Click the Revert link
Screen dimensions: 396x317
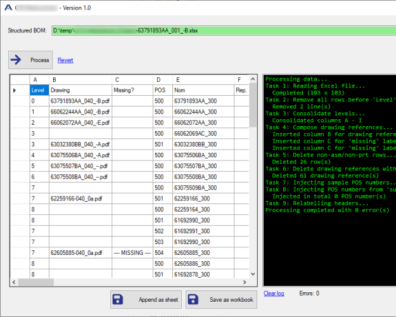point(65,60)
